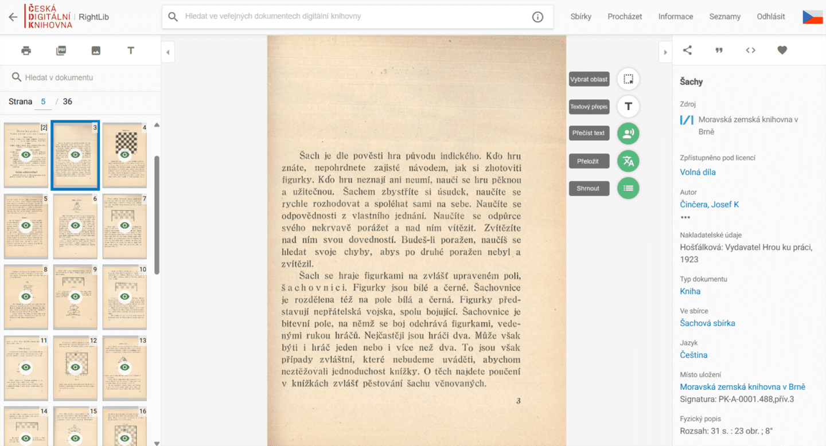The image size is (826, 446).
Task: Expand more authors with ellipsis
Action: tap(685, 217)
